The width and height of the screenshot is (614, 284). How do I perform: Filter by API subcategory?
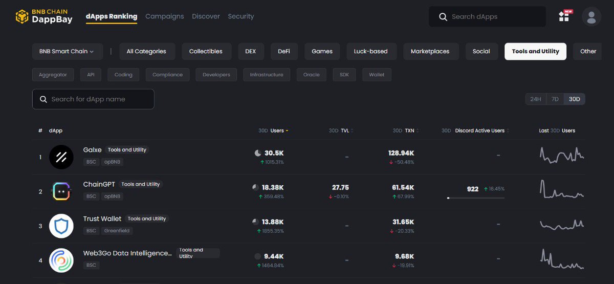91,75
